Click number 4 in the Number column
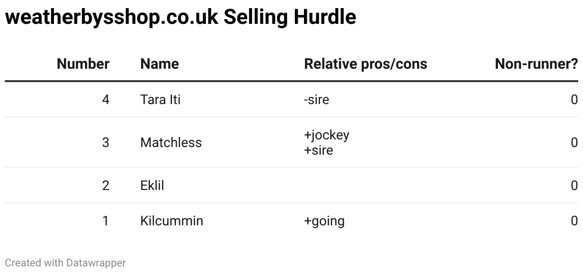Viewport: 583px width, 274px height. pyautogui.click(x=106, y=100)
